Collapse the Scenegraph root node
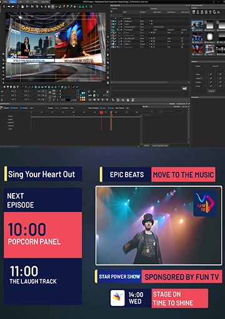Screen dimensions: 225x319 [123, 18]
